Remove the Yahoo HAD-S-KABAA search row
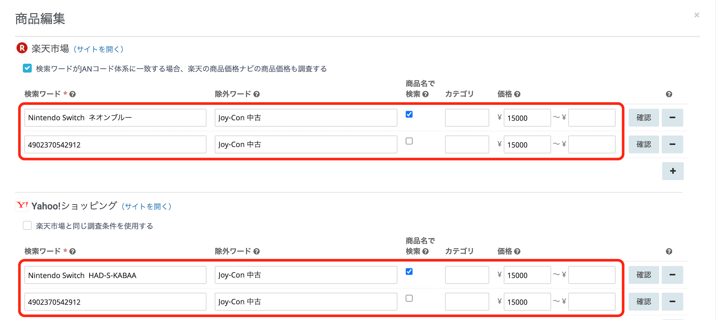The width and height of the screenshot is (716, 320). [x=672, y=275]
